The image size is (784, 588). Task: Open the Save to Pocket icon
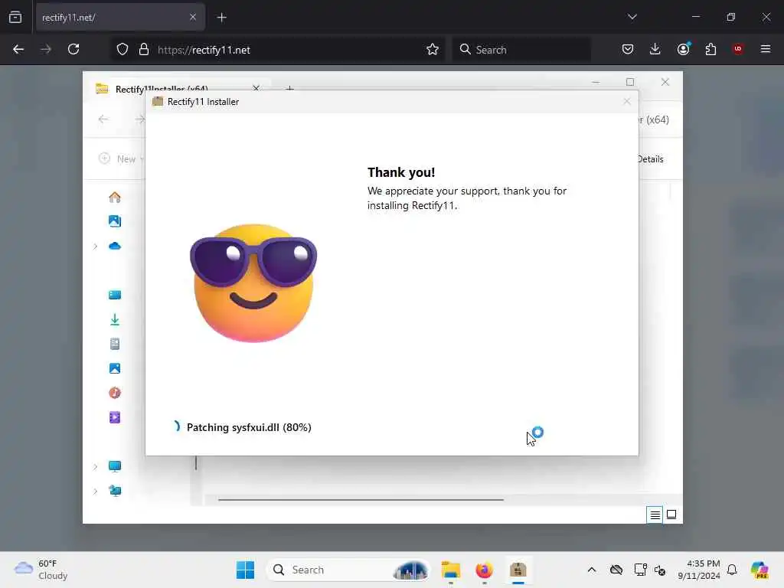pyautogui.click(x=628, y=49)
